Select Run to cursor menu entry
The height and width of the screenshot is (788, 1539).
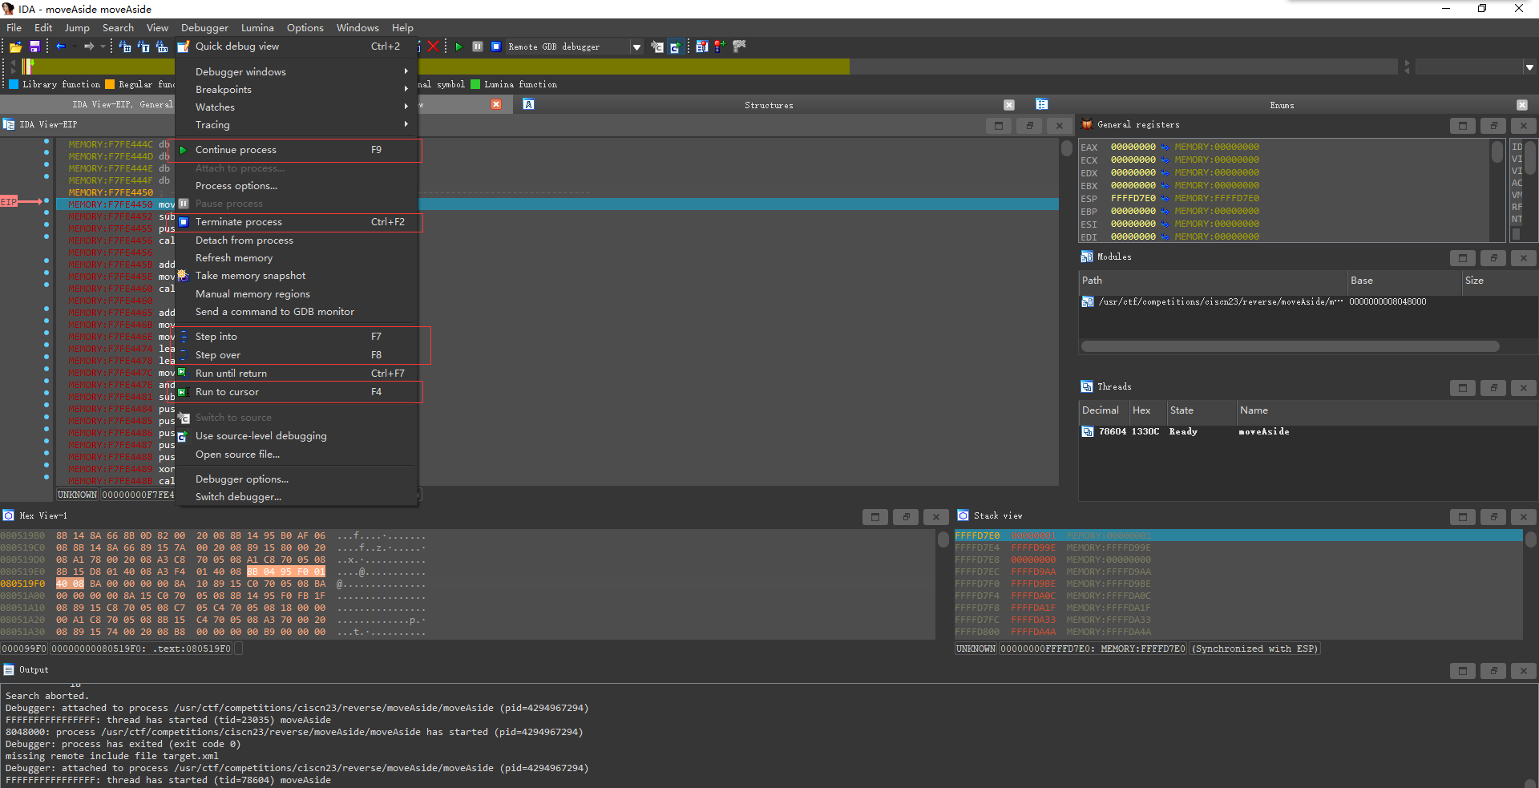297,392
